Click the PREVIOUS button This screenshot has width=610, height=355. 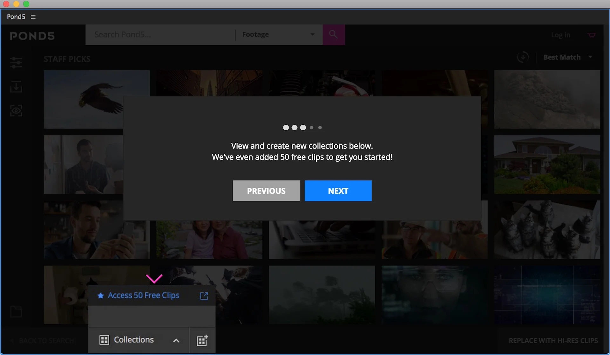[x=266, y=191]
